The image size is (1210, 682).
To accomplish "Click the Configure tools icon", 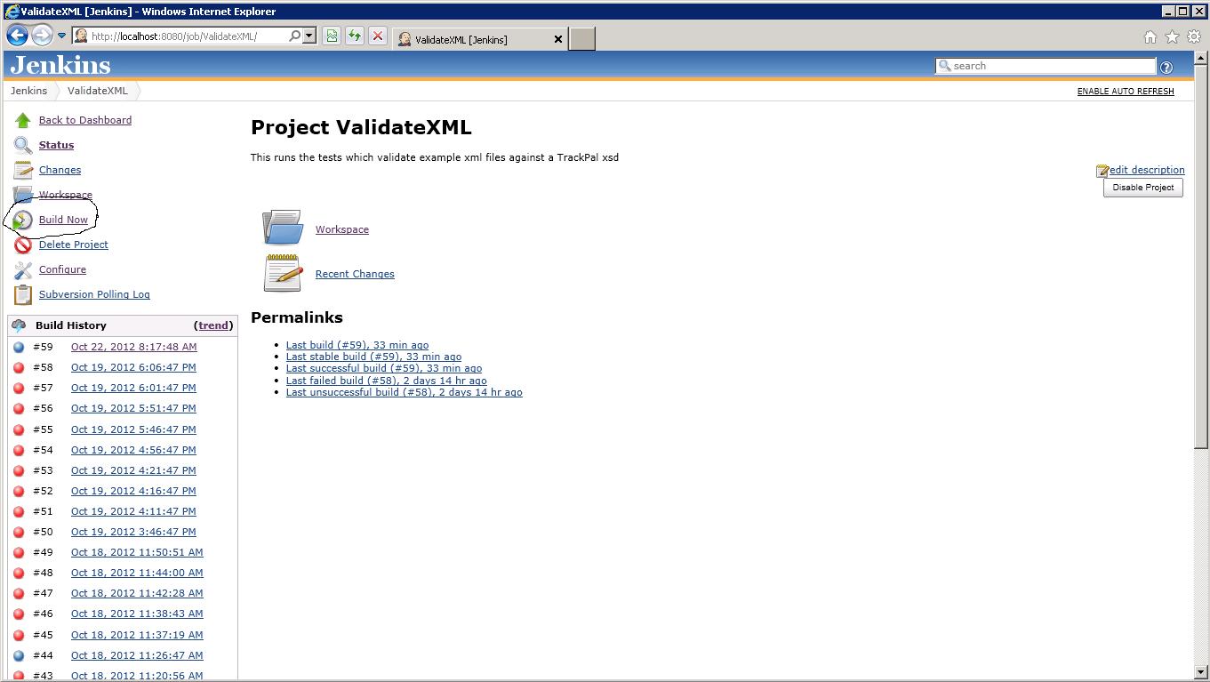I will point(23,269).
